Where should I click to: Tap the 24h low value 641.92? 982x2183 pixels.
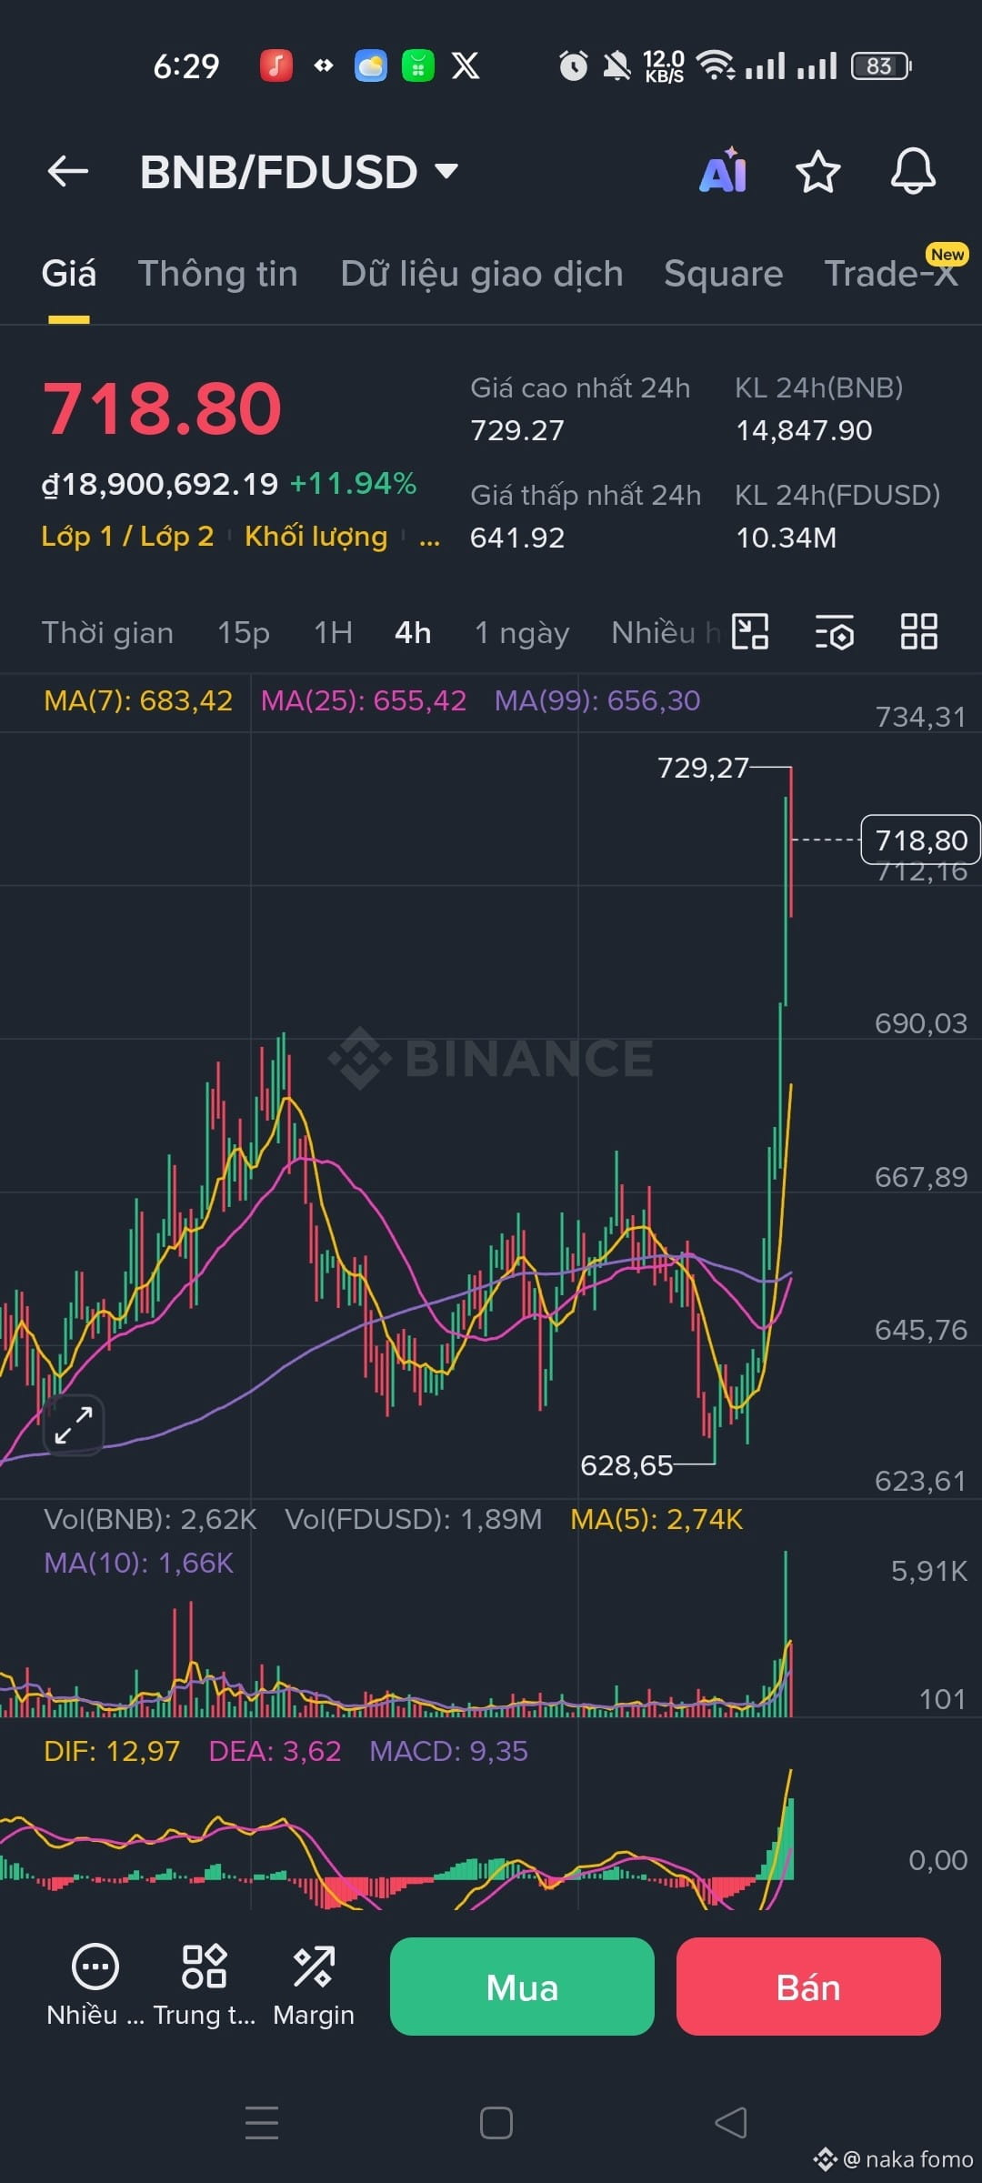pos(517,538)
